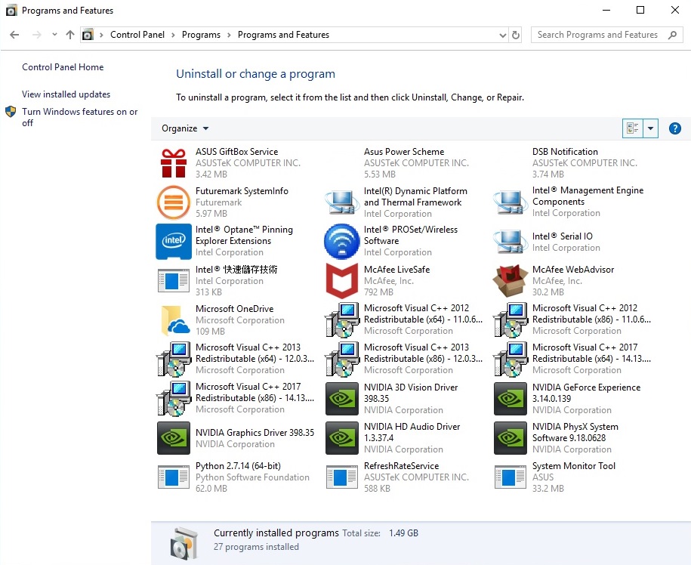
Task: Open the Organize dropdown menu
Action: click(x=185, y=128)
